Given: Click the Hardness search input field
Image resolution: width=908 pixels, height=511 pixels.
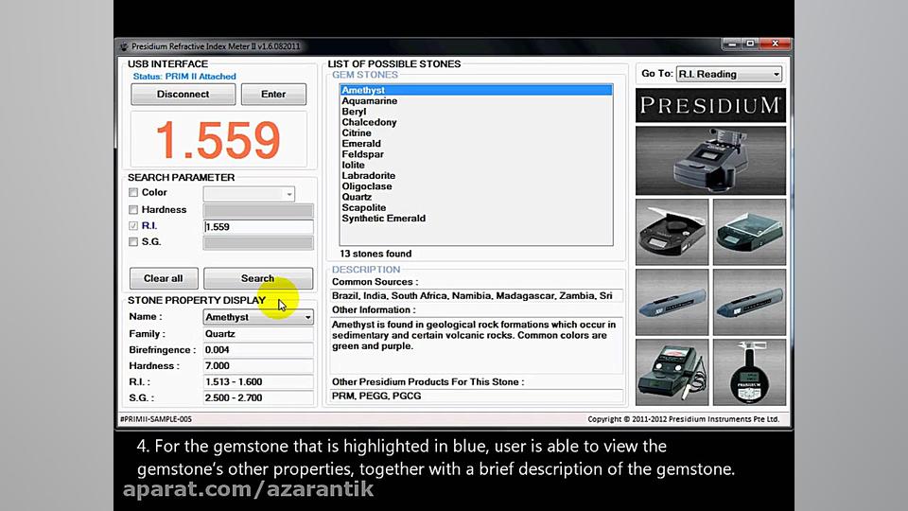Looking at the screenshot, I should pyautogui.click(x=258, y=210).
